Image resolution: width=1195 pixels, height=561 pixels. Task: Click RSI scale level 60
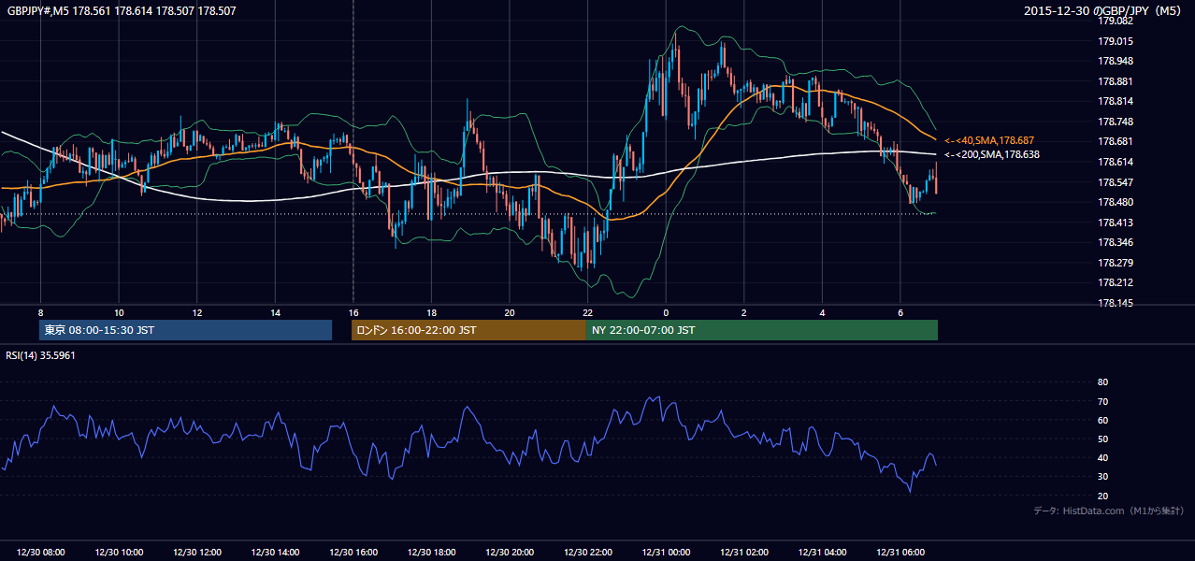(1103, 420)
